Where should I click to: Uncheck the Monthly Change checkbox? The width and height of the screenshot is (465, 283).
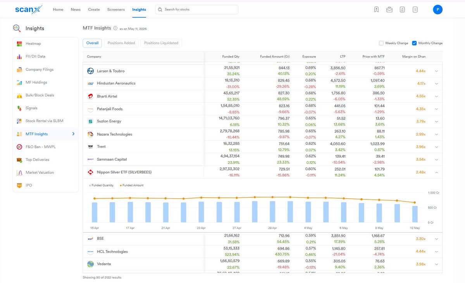[414, 43]
